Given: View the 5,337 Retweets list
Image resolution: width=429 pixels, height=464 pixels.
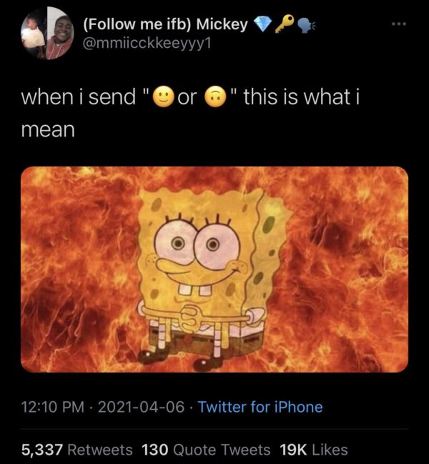Looking at the screenshot, I should click(x=77, y=450).
